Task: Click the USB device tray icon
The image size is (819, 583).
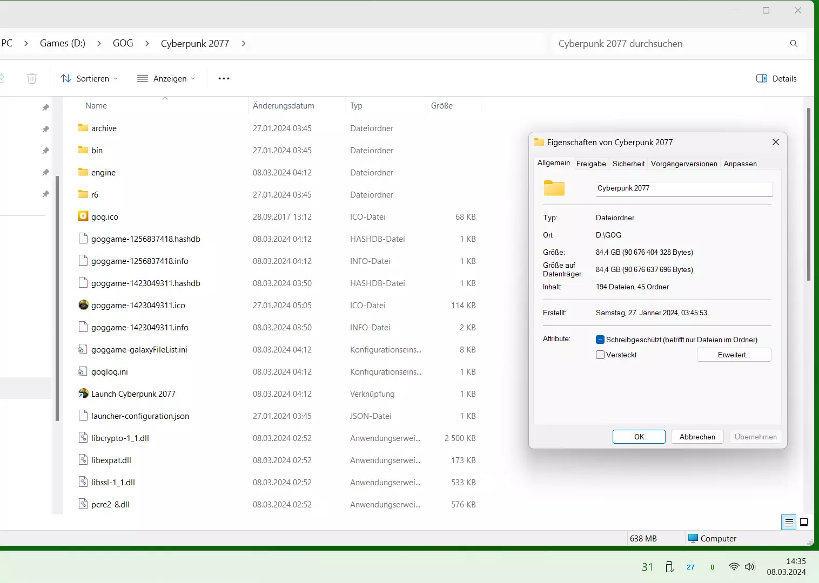Action: pyautogui.click(x=669, y=567)
